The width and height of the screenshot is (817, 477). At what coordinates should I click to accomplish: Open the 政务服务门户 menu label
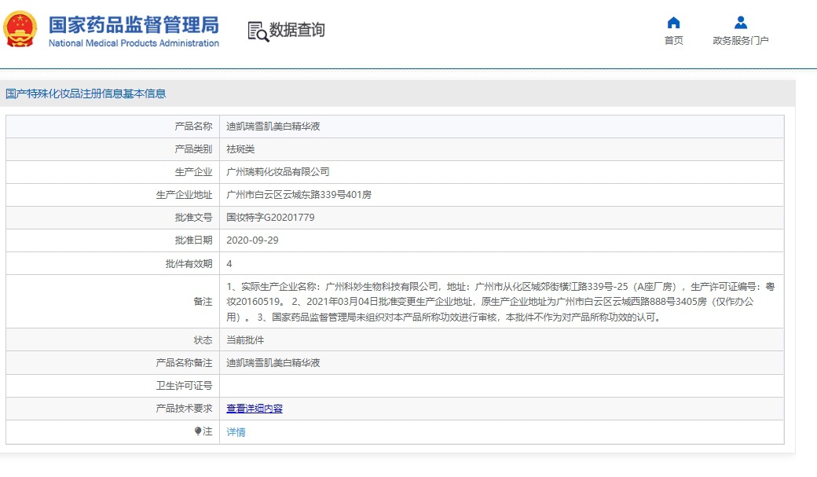(740, 41)
